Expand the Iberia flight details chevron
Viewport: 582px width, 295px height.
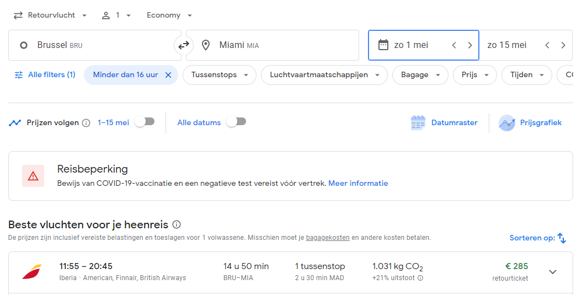[553, 272]
